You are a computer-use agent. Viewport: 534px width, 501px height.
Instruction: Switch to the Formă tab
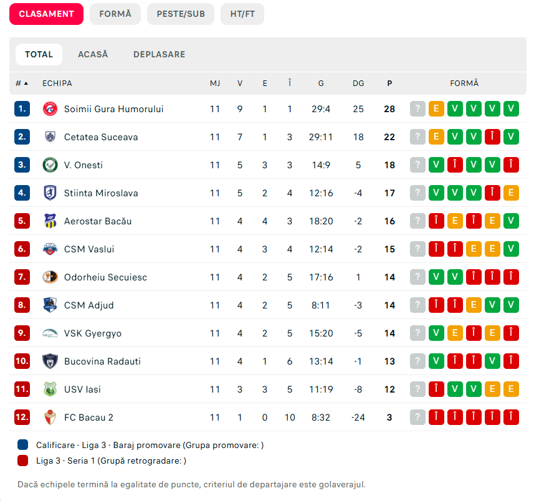tap(115, 14)
